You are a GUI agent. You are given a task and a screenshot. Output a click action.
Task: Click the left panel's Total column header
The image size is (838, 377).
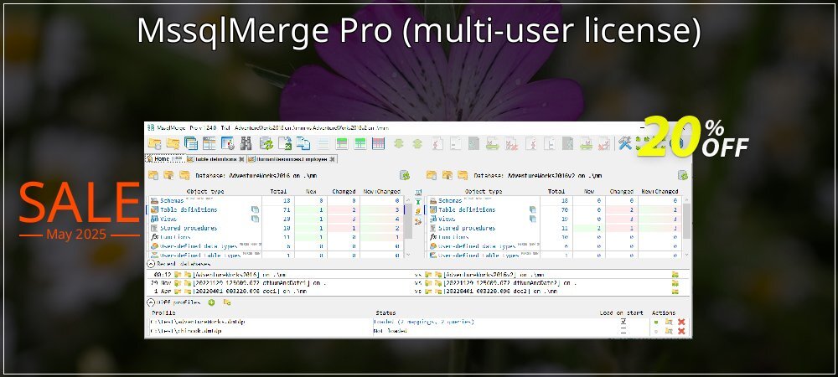click(x=278, y=191)
